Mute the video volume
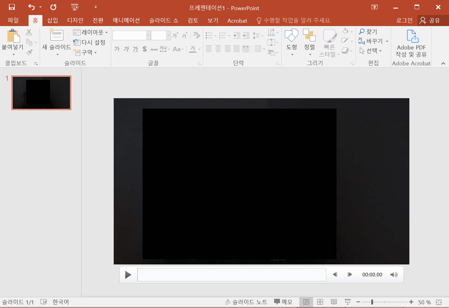449x308 pixels. (x=394, y=275)
